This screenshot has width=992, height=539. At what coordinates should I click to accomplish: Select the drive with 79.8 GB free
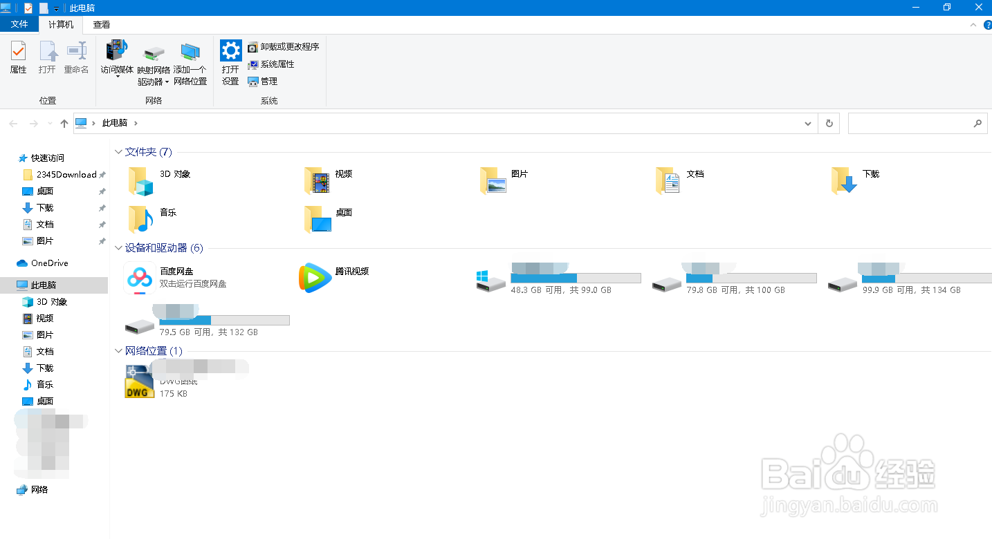(735, 278)
